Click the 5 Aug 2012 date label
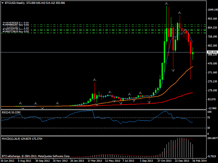The image size is (218, 163). click(x=24, y=161)
